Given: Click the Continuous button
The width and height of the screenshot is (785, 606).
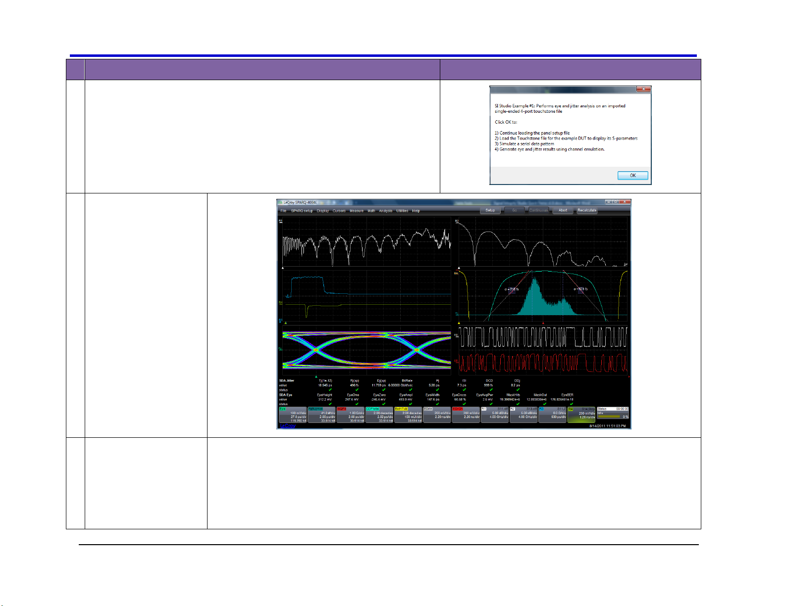Looking at the screenshot, I should (539, 210).
